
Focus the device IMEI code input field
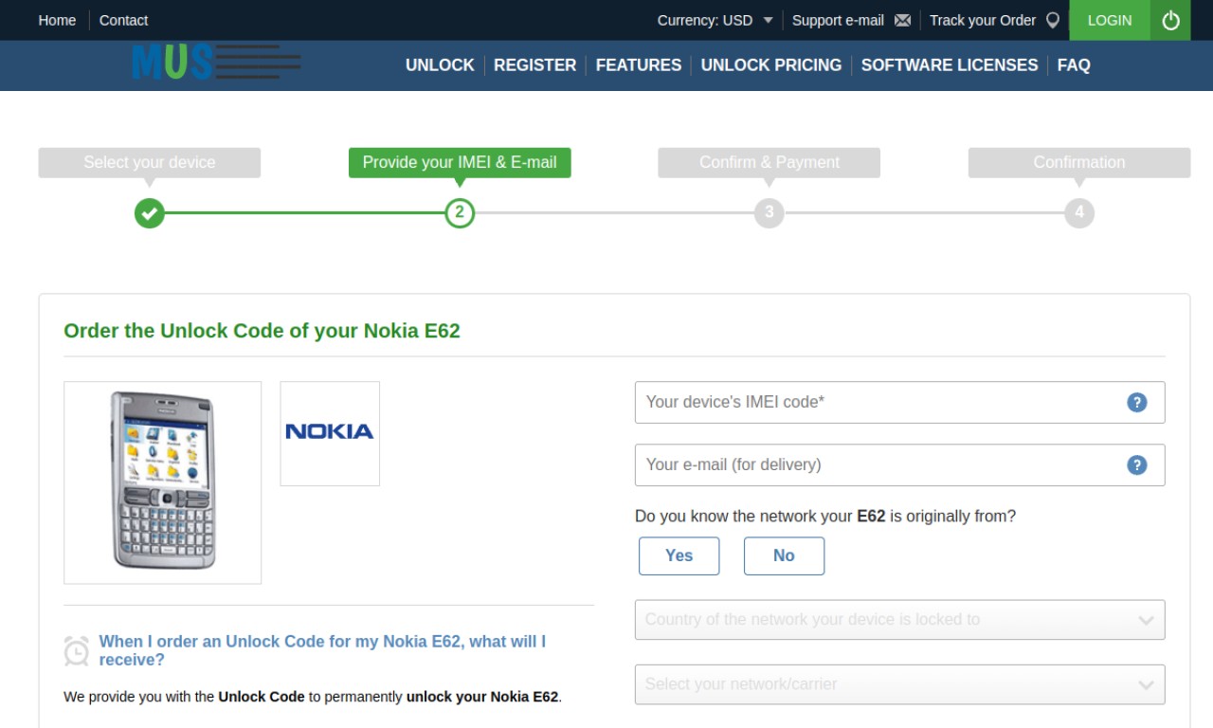pyautogui.click(x=899, y=402)
